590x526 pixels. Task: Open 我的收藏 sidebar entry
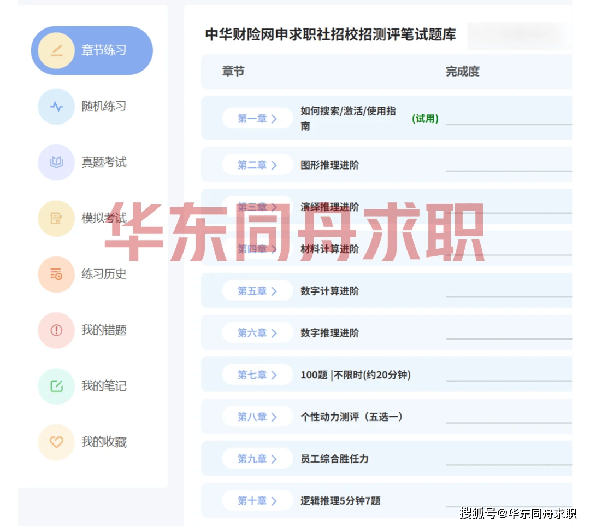104,442
